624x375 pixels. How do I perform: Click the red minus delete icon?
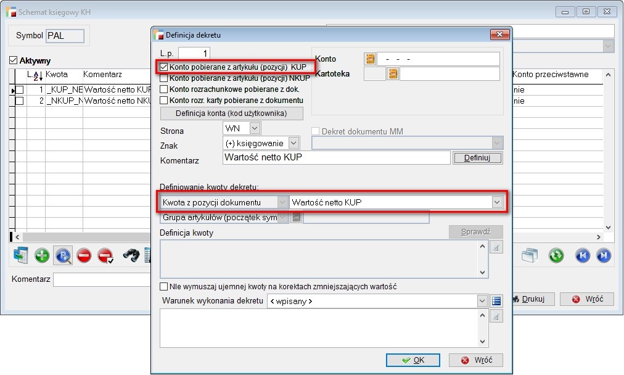click(84, 255)
